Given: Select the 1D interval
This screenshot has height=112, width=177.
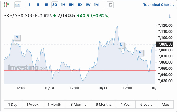Looking at the screenshot, I should coord(79,5).
